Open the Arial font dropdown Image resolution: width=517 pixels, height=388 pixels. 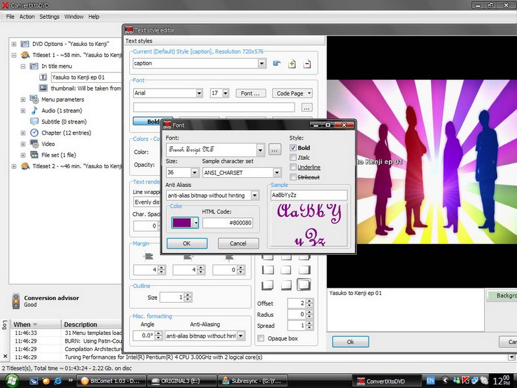coord(199,93)
